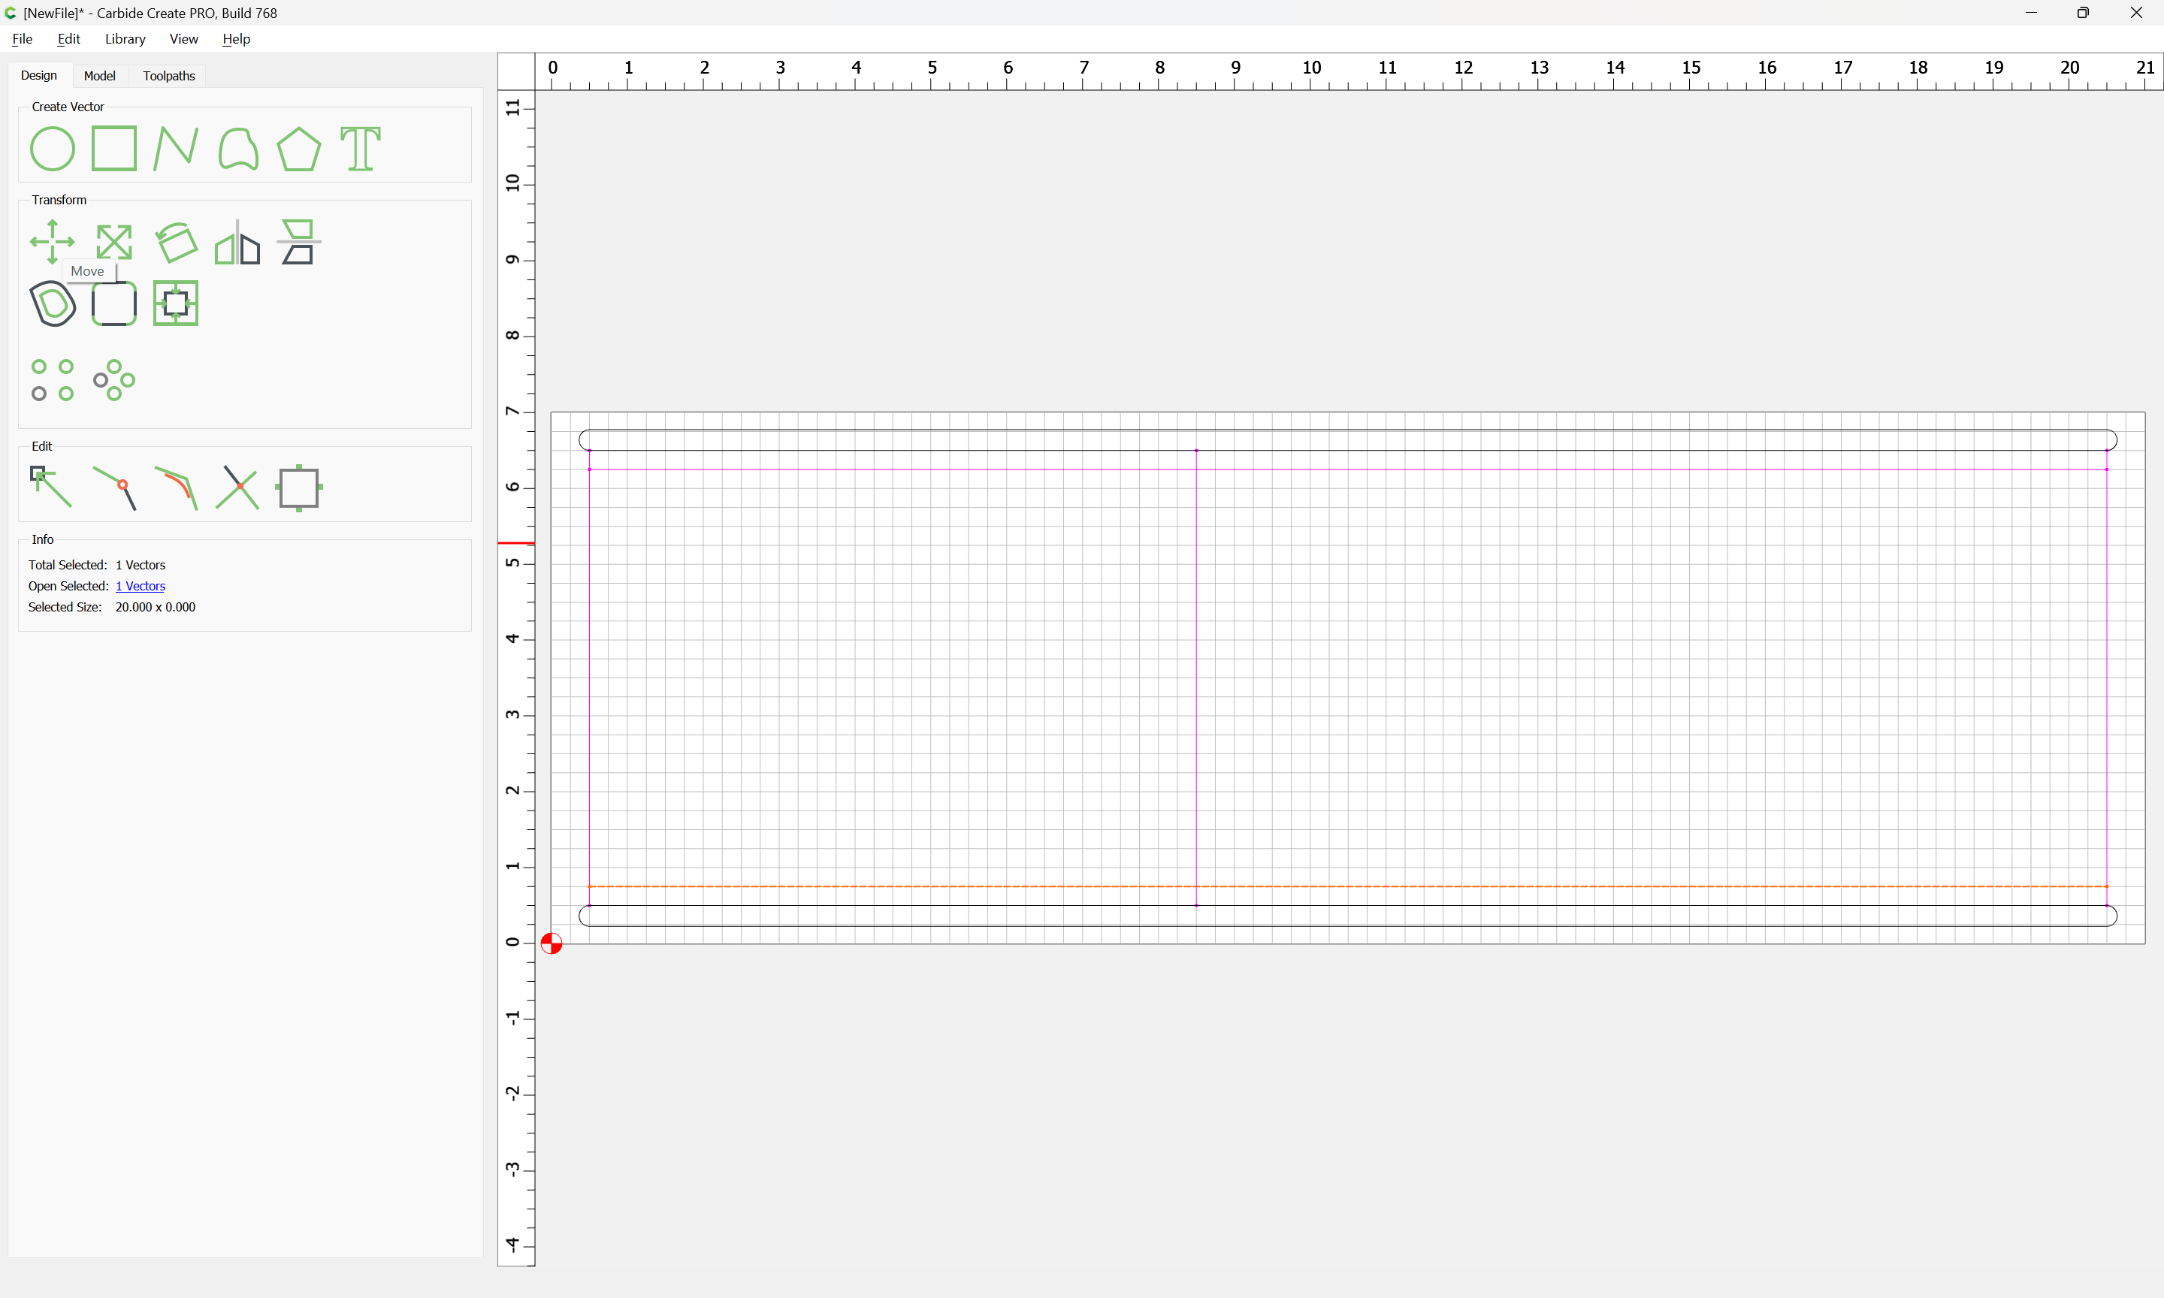Click the red origin marker on canvas
This screenshot has height=1298, width=2164.
[551, 943]
